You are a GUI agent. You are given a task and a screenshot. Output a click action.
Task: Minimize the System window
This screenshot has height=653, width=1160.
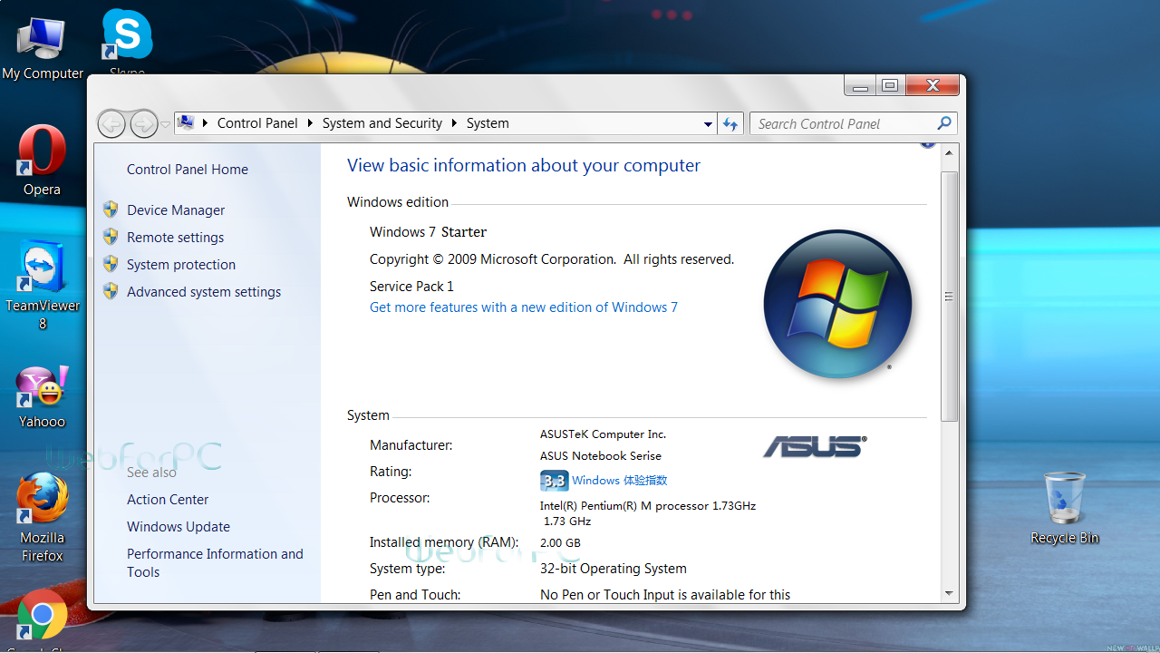(860, 85)
